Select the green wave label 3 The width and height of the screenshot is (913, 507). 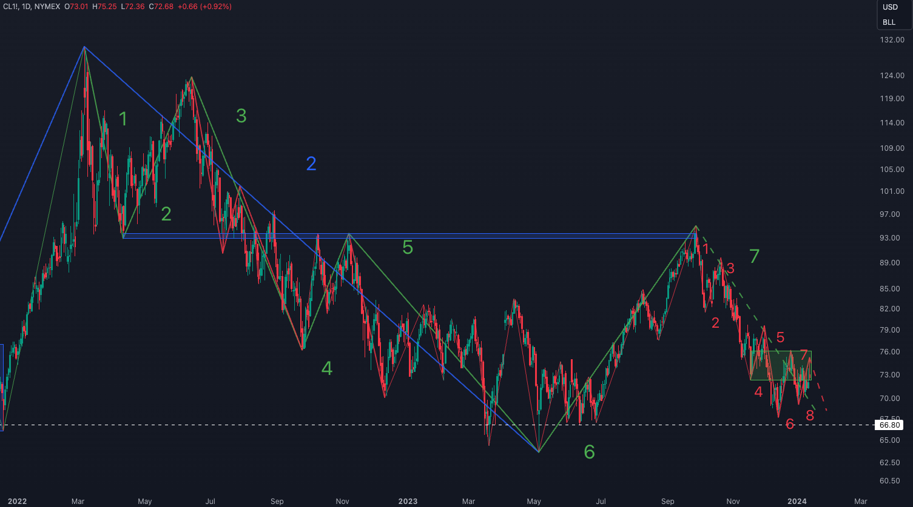click(241, 116)
